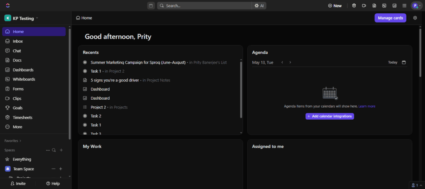The image size is (425, 189).
Task: Click Add calendar integrations button
Action: tap(330, 116)
